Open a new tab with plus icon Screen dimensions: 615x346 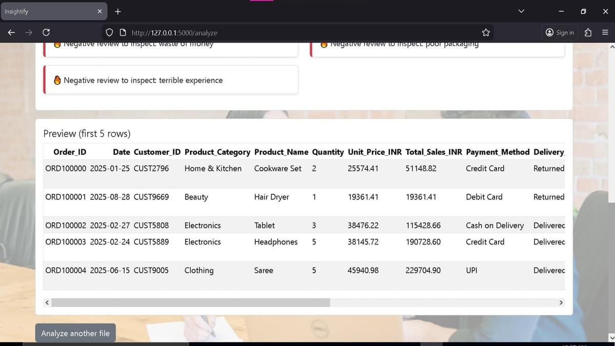[118, 11]
